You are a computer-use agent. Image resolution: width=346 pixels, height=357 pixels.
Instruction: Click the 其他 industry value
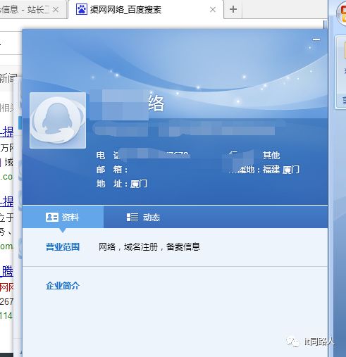click(271, 156)
